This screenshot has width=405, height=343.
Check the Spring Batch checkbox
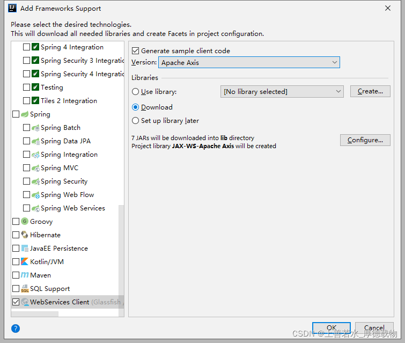point(26,127)
